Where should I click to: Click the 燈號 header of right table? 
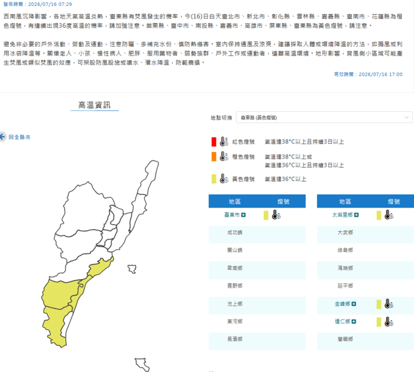point(394,202)
